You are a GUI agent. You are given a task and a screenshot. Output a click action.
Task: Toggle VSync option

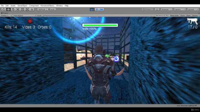(182, 16)
